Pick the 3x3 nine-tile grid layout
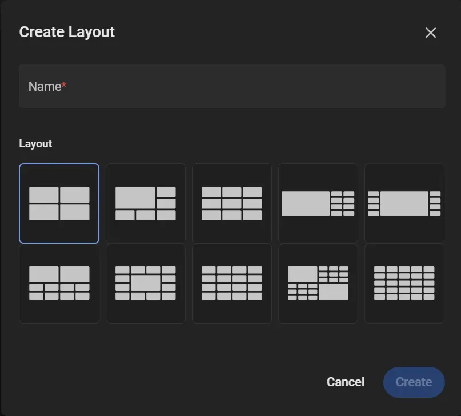 (x=232, y=203)
